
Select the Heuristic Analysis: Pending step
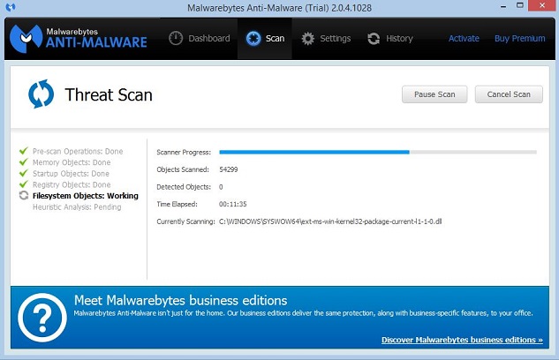pyautogui.click(x=77, y=207)
